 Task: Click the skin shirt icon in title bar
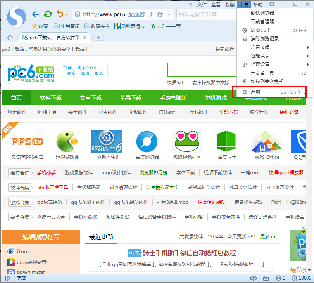click(271, 5)
